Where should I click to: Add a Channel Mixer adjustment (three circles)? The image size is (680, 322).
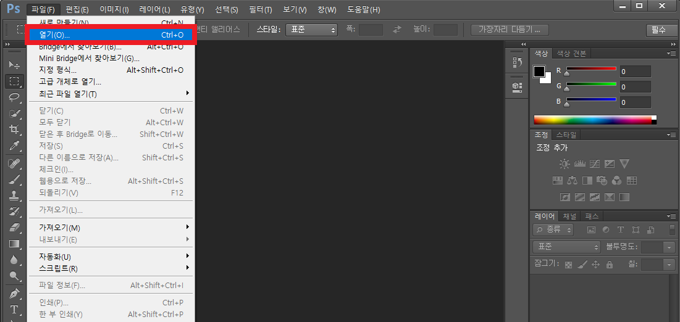[616, 180]
